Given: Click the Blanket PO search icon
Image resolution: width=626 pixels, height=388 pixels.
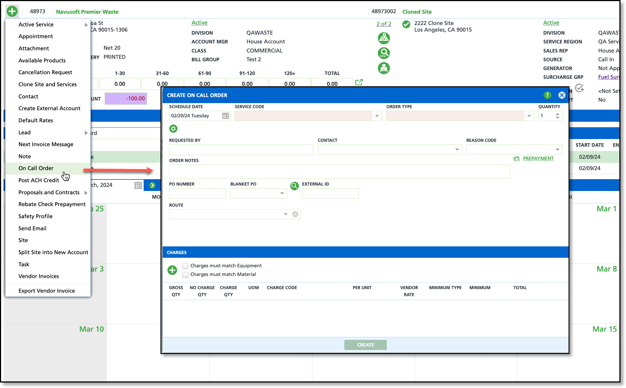Looking at the screenshot, I should [x=294, y=186].
